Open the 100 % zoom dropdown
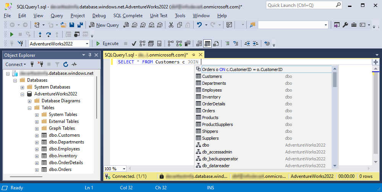 [124, 169]
